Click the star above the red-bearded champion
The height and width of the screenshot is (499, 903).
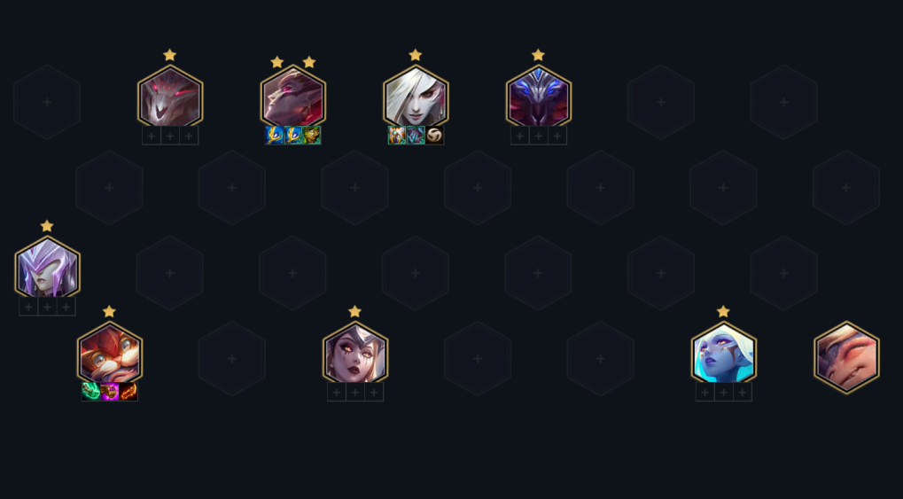[x=109, y=312]
